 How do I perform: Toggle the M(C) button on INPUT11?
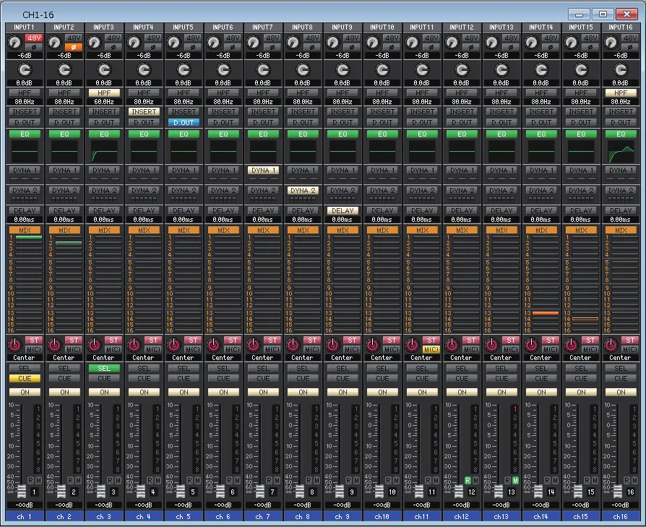pyautogui.click(x=431, y=349)
